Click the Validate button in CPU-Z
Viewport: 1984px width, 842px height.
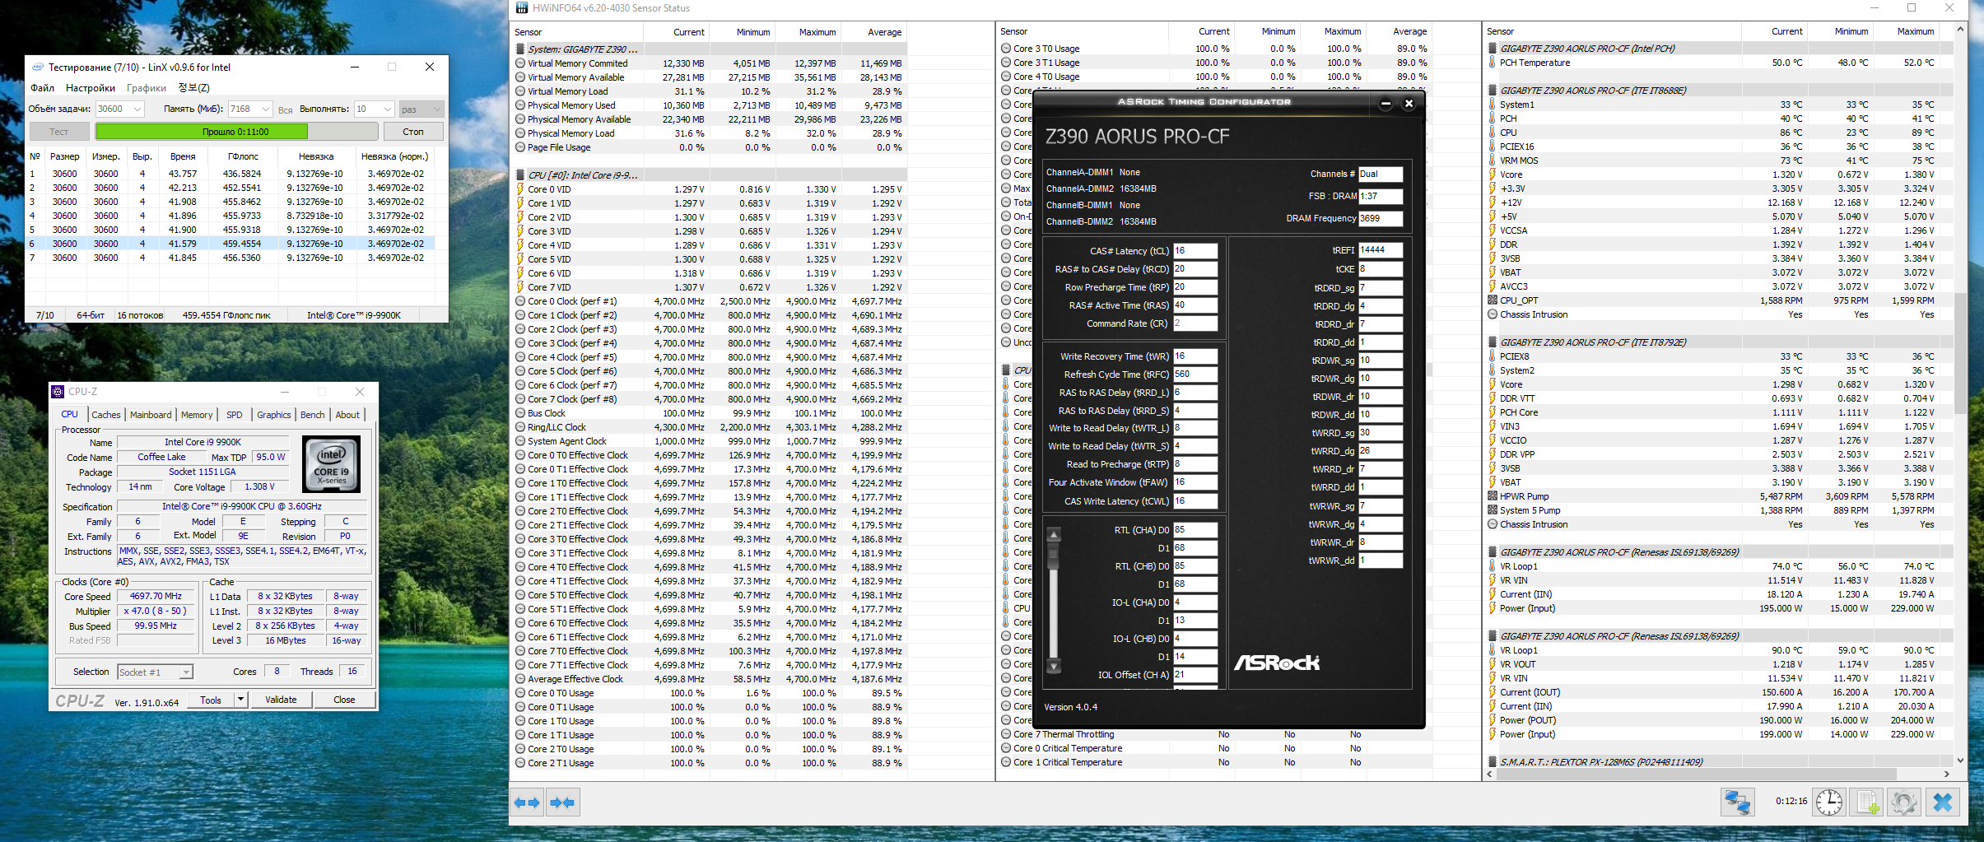pyautogui.click(x=281, y=700)
